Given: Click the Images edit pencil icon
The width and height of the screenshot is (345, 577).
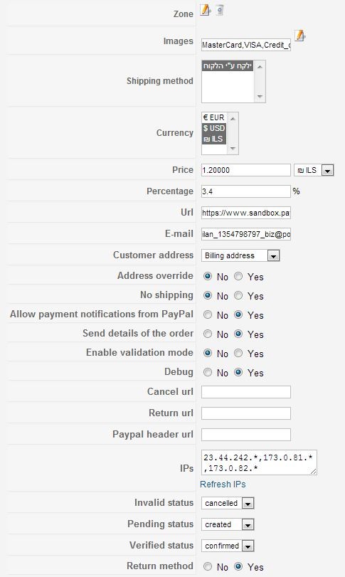Looking at the screenshot, I should tap(300, 36).
